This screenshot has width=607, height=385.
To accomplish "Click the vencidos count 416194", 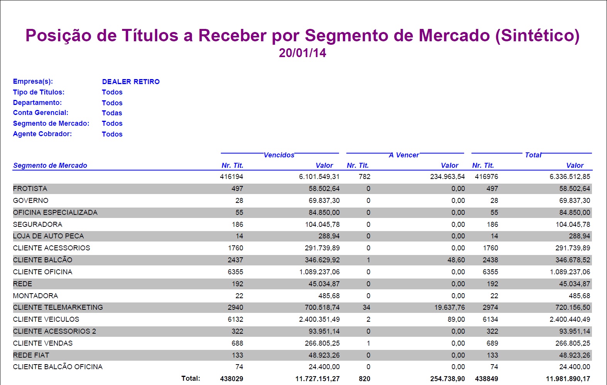I will pyautogui.click(x=232, y=177).
